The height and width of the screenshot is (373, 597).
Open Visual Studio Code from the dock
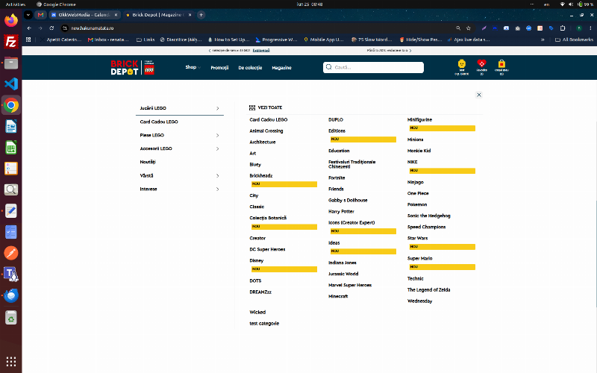[x=11, y=84]
